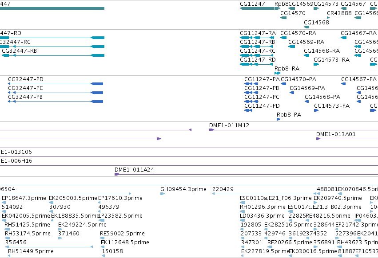Select the LP23582.5prime EST label
This screenshot has width=378, height=258.
tap(120, 216)
